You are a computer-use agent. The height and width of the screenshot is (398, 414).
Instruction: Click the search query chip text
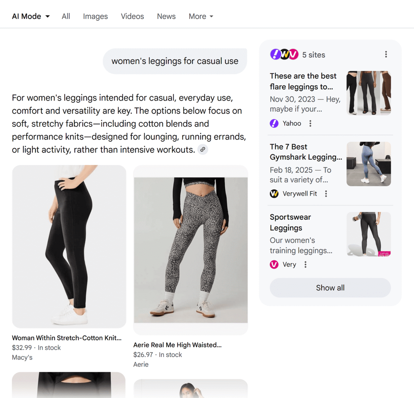[175, 61]
